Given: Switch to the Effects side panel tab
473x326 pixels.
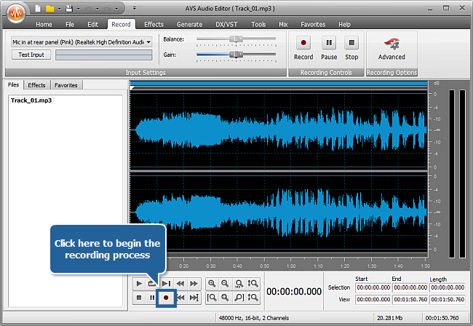Looking at the screenshot, I should [36, 85].
